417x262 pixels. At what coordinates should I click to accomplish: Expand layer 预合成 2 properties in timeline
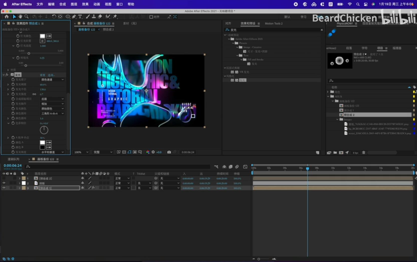[20, 178]
